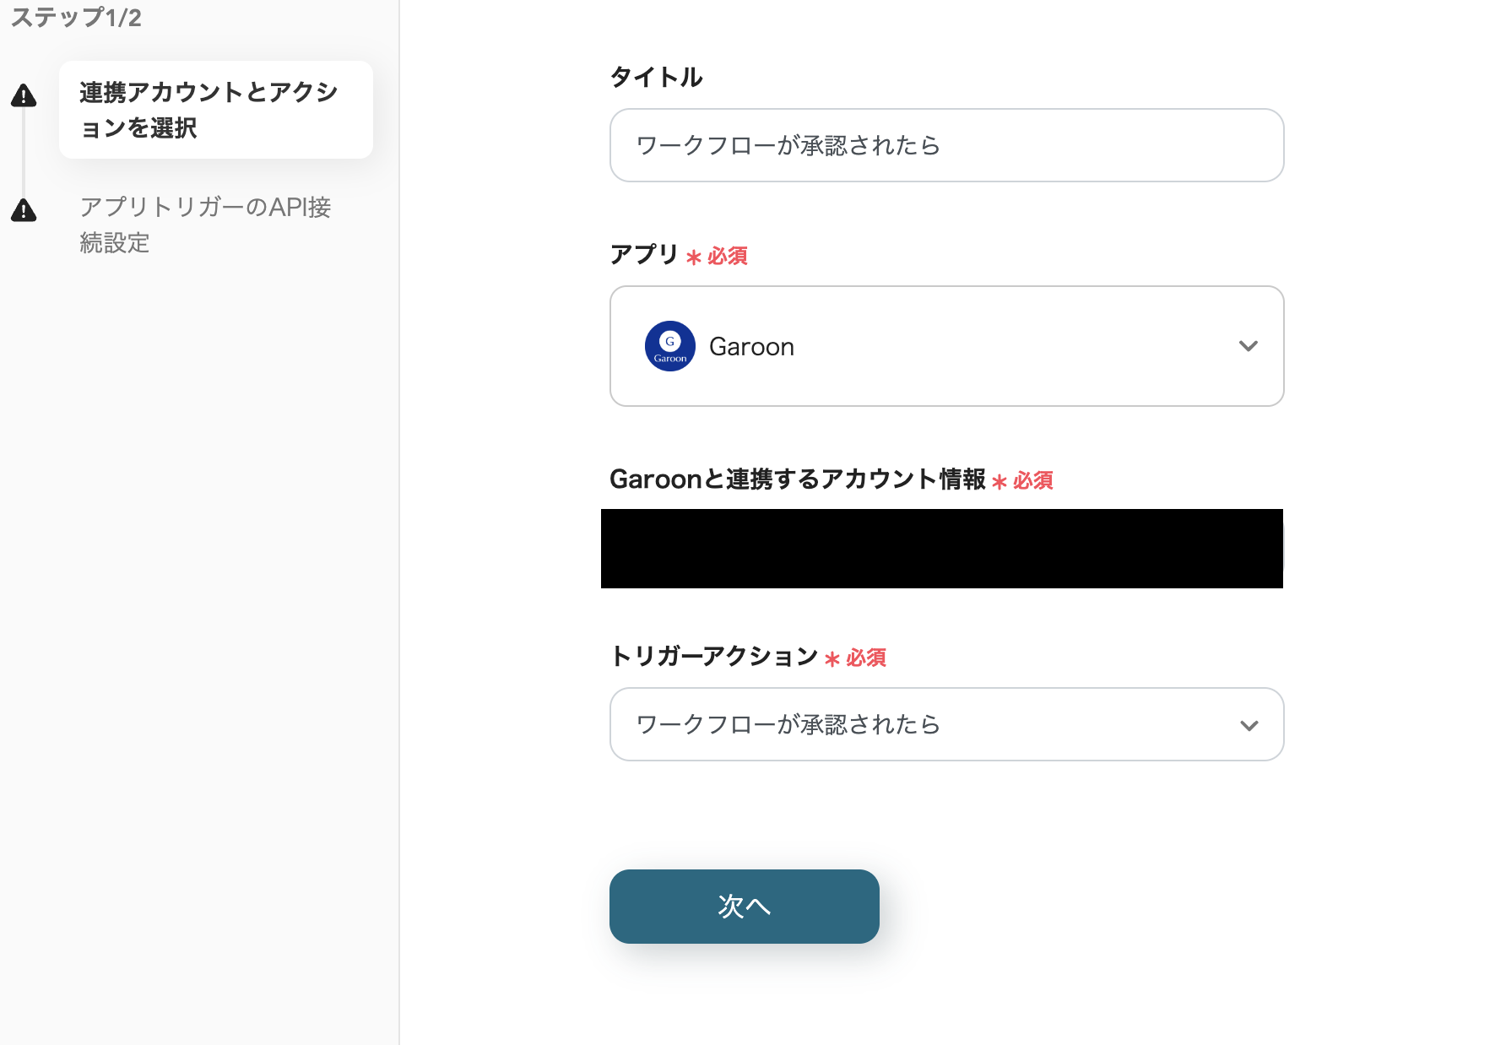Image resolution: width=1506 pixels, height=1045 pixels.
Task: Click the round Garoon logo icon
Action: click(x=669, y=346)
